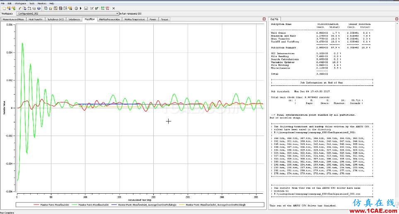This screenshot has height=214, width=399.
Task: Click the 'File Writing' row in Out File
Action: [x=306, y=65]
